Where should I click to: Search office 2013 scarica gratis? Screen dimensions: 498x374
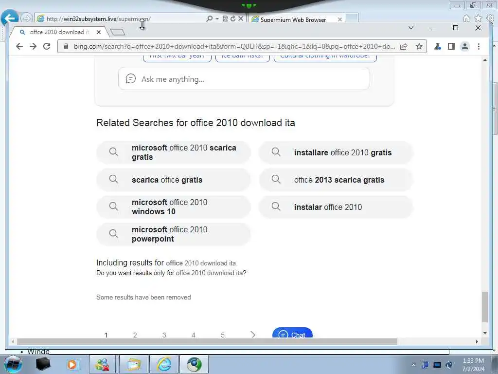pyautogui.click(x=336, y=180)
